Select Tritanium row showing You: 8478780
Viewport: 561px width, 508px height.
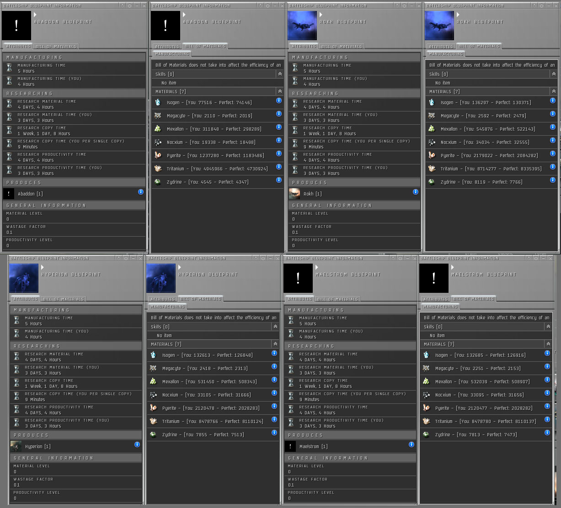tap(486, 421)
